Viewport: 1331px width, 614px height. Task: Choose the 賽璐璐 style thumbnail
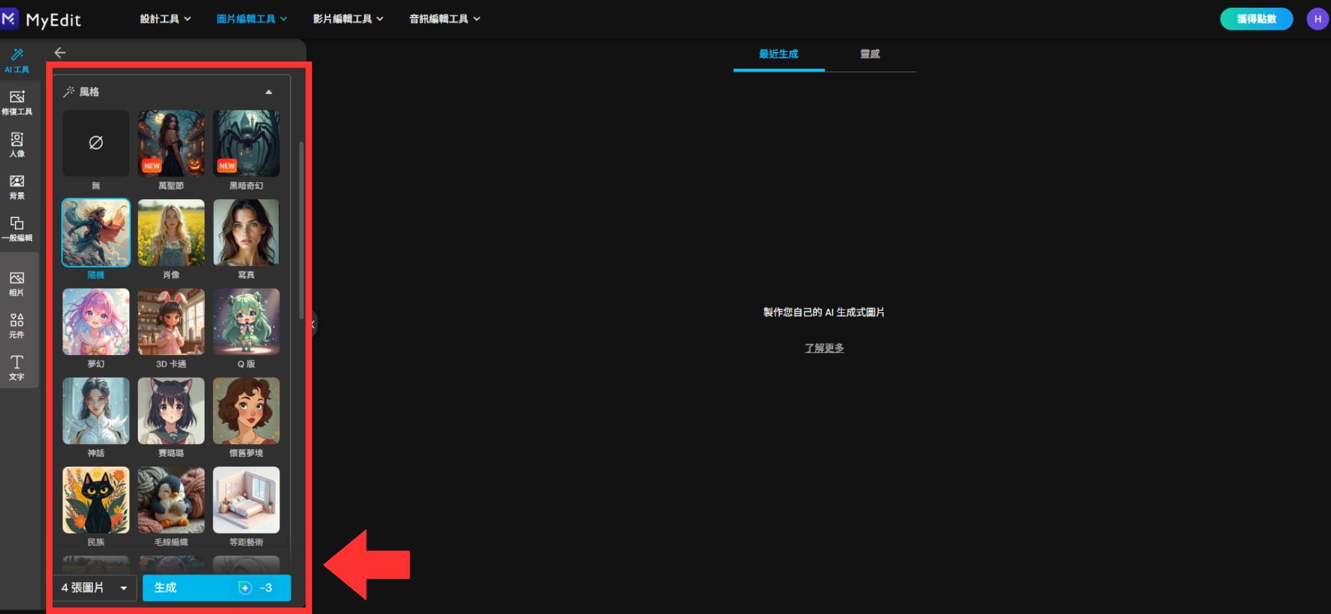(x=171, y=411)
